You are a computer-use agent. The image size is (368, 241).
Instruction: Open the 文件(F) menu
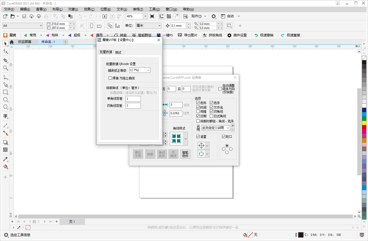tap(9, 9)
